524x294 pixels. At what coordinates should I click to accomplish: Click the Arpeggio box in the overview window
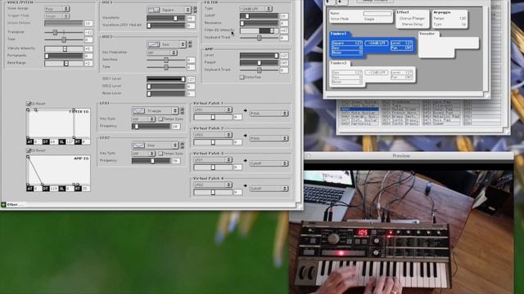449,18
